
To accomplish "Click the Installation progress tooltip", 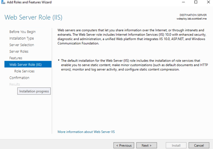I will click(34, 91).
